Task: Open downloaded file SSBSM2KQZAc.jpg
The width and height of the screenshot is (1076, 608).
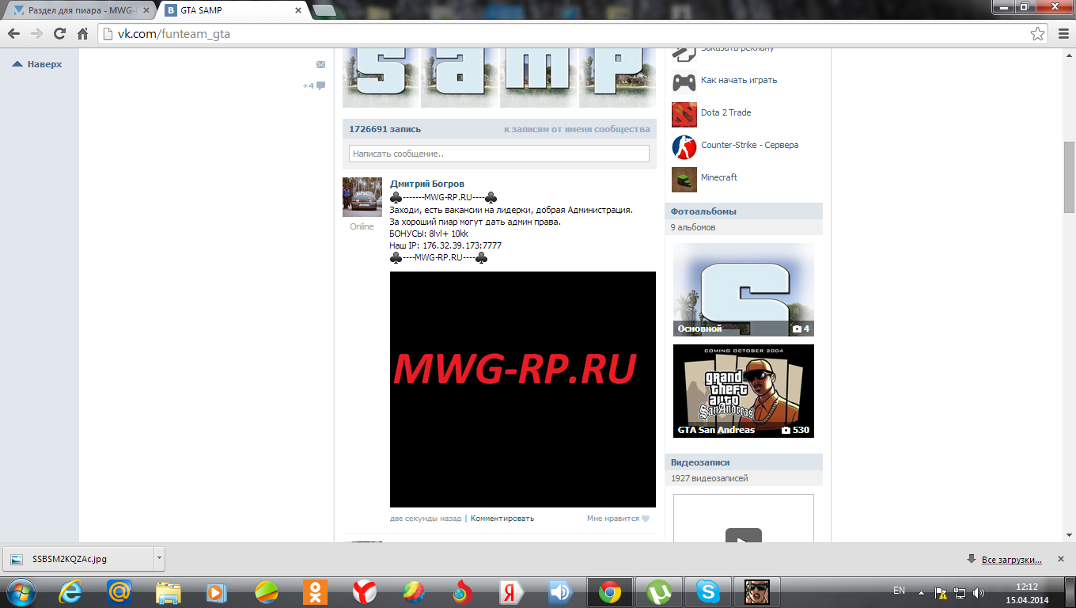Action: pos(79,559)
